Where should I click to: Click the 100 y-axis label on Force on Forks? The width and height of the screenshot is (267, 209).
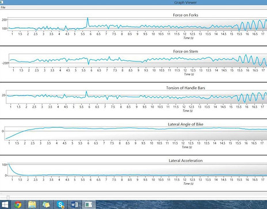pyautogui.click(x=4, y=28)
